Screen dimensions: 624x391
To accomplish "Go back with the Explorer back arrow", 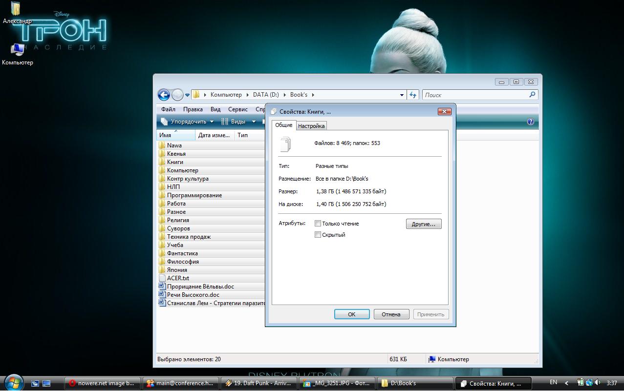I will (x=164, y=95).
